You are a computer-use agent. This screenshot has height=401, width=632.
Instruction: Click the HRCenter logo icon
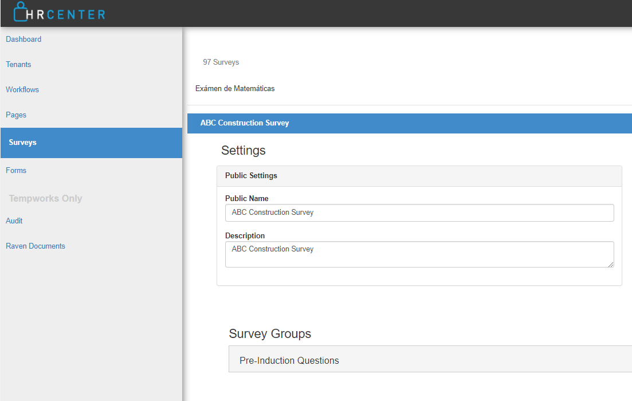21,12
